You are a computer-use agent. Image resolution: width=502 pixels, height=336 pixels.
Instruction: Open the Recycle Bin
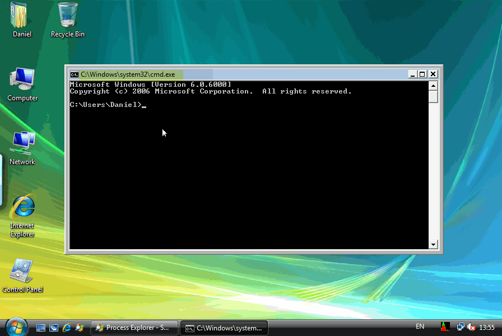pyautogui.click(x=67, y=16)
